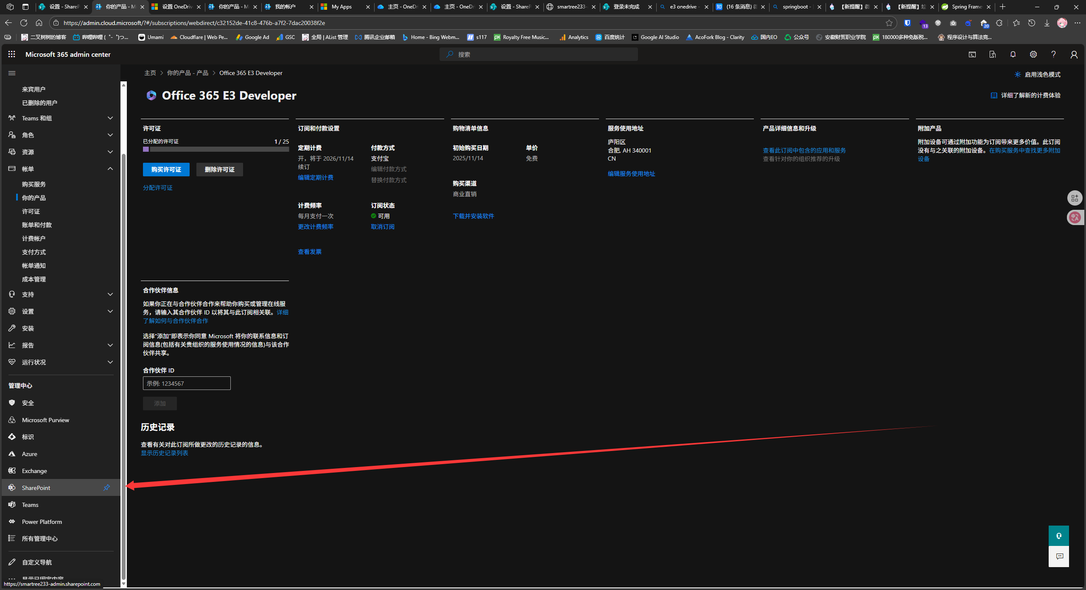Click the 购买许可证 button
The width and height of the screenshot is (1086, 590).
(166, 170)
